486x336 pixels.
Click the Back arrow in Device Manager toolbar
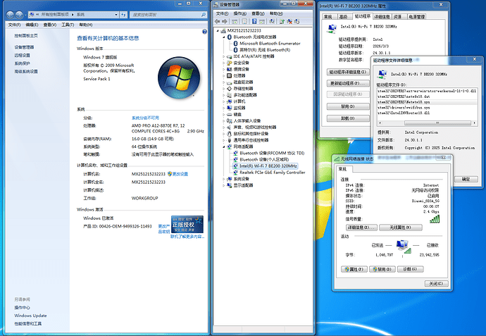pos(217,21)
